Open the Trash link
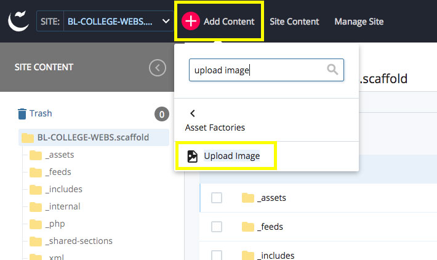This screenshot has height=260, width=437. [41, 113]
